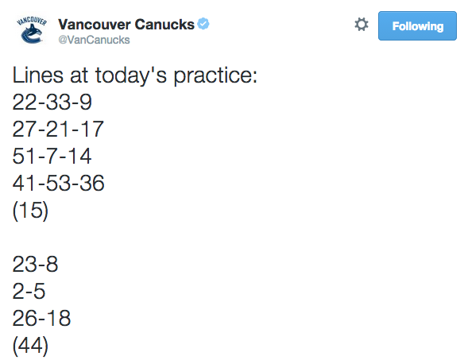468x364 pixels.
Task: Click the 41-53-36 forward line
Action: pos(58,183)
